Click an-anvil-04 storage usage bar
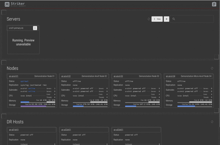Screen dimensions: 220x145 point(195,106)
